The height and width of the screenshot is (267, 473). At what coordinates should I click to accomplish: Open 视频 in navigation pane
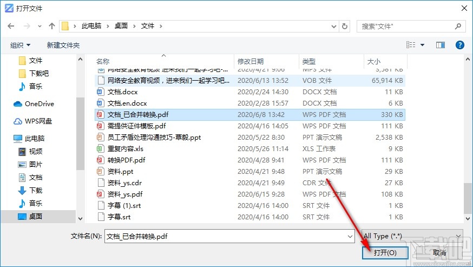(x=30, y=151)
